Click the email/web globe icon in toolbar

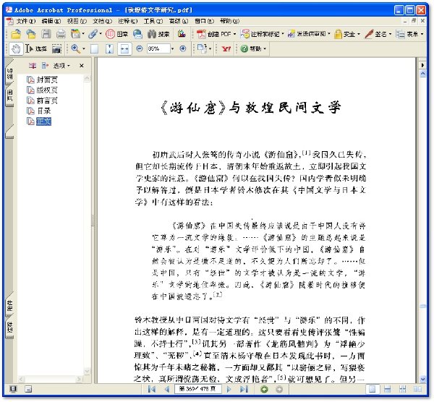pyautogui.click(x=137, y=34)
